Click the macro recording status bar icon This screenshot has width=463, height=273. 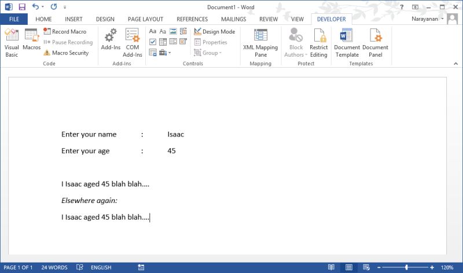click(x=141, y=267)
